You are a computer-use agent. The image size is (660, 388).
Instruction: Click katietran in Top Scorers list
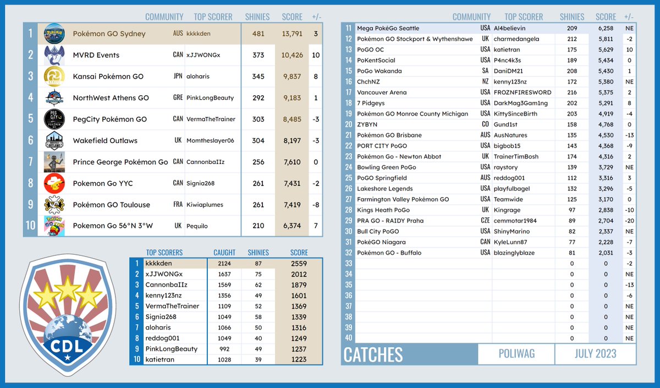point(160,359)
